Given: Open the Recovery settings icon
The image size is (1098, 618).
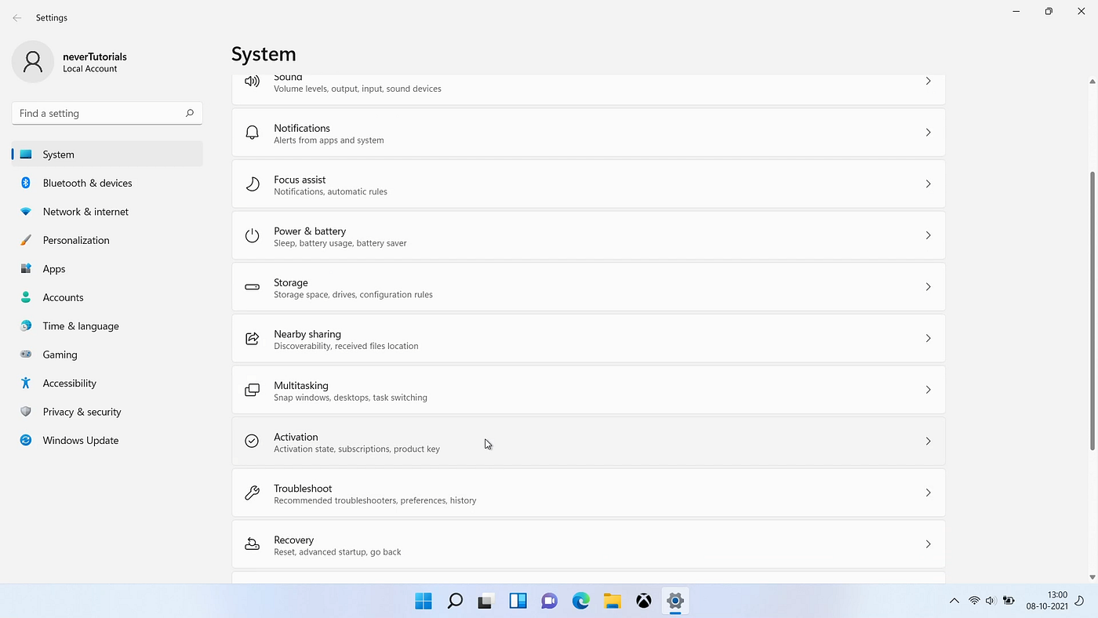Looking at the screenshot, I should 252,543.
